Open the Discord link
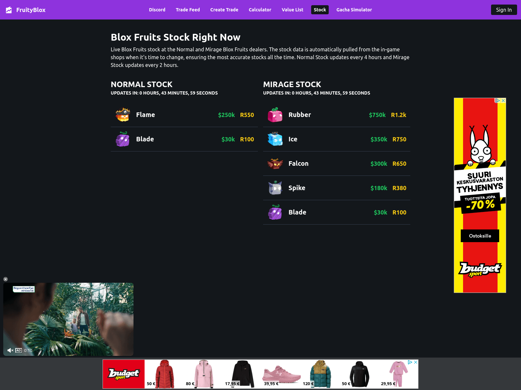This screenshot has height=390, width=521. 157,10
